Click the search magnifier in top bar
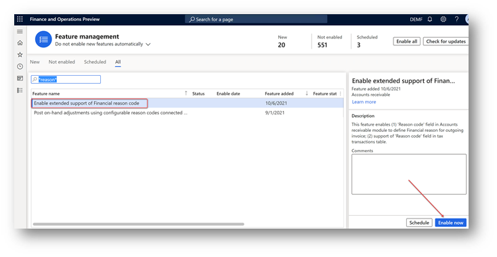497x257 pixels. click(192, 20)
